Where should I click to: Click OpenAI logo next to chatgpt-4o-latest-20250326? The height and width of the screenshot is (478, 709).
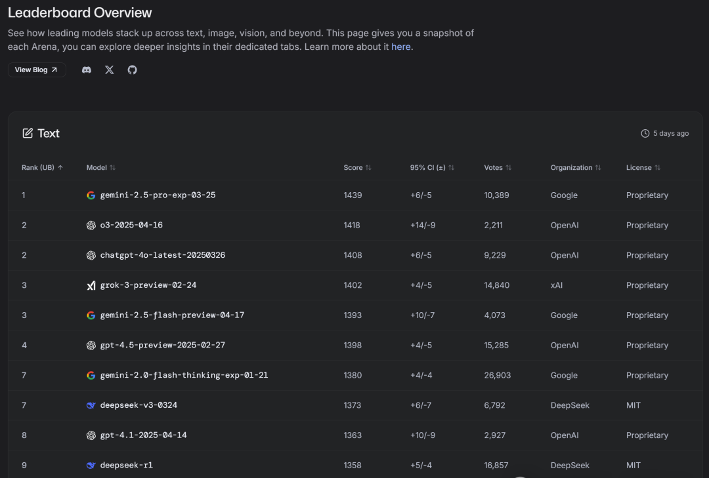pos(91,255)
